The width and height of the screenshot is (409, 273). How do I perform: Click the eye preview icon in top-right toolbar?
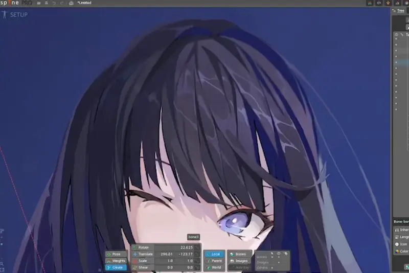point(379,3)
